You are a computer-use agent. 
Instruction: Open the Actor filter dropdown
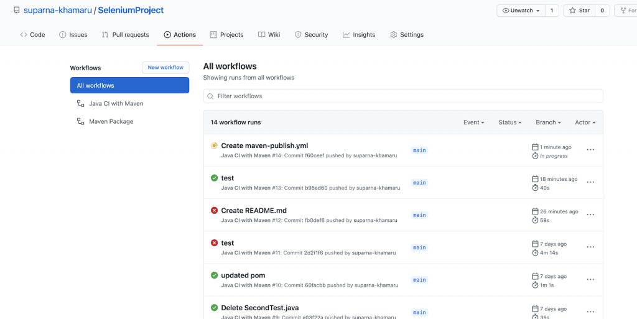click(585, 123)
